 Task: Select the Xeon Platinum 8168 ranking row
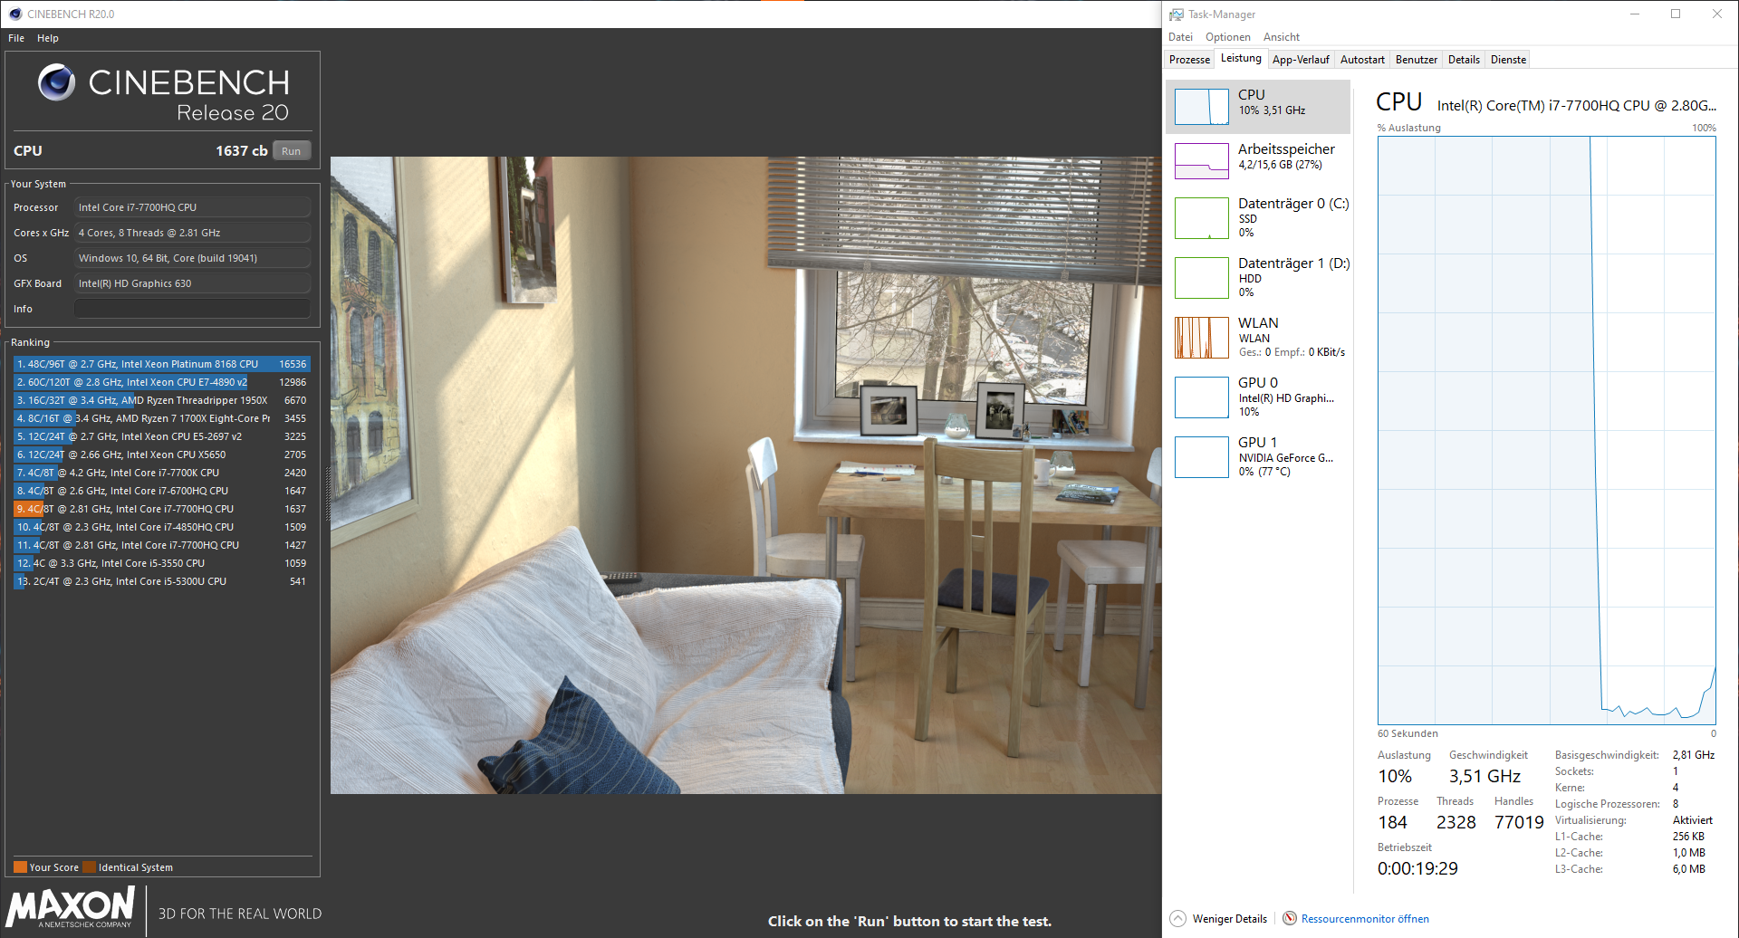tap(162, 364)
